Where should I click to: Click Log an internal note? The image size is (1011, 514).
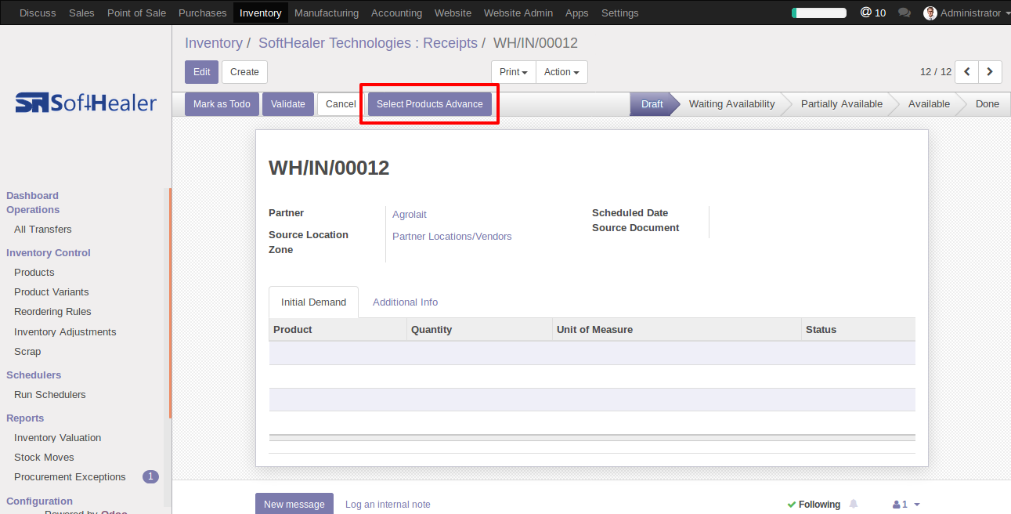tap(388, 505)
